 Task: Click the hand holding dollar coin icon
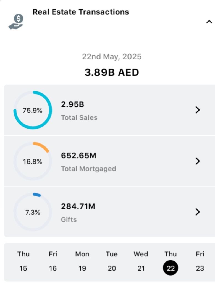[x=16, y=22]
